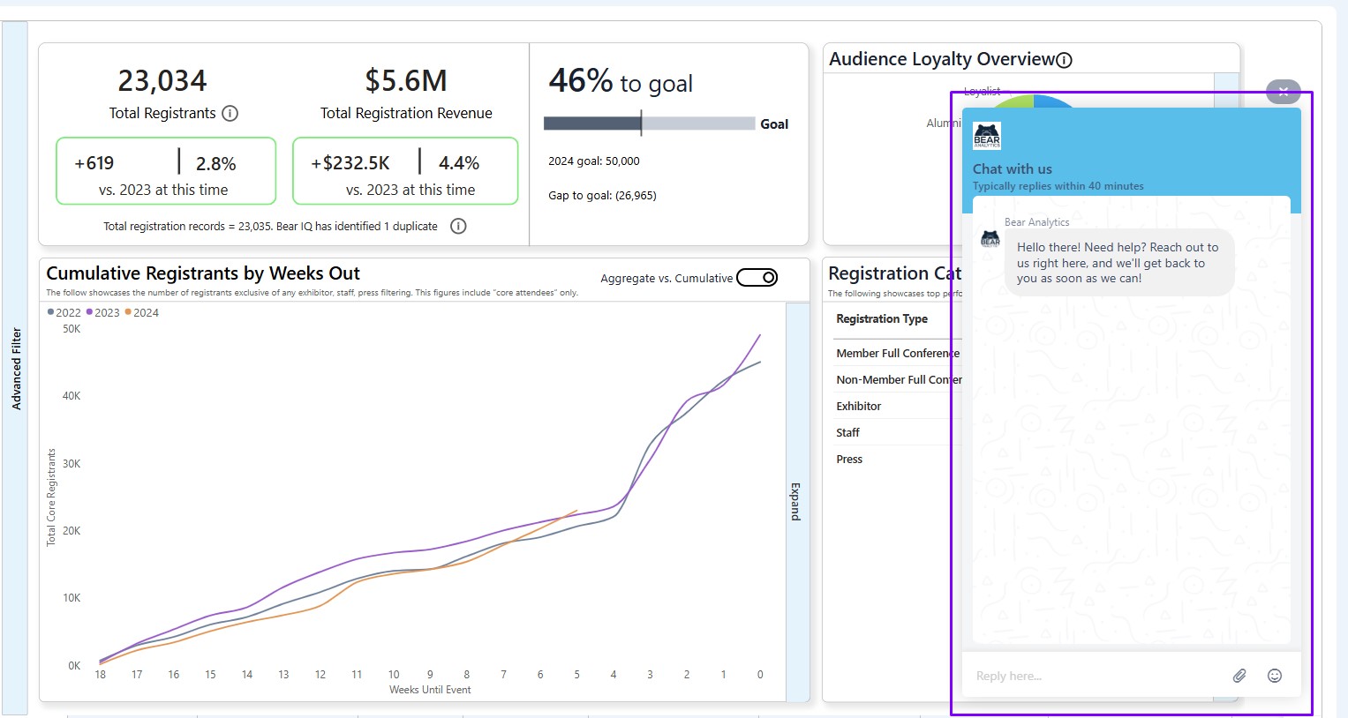Select Member Full Conference row
This screenshot has width=1348, height=718.
tap(896, 353)
